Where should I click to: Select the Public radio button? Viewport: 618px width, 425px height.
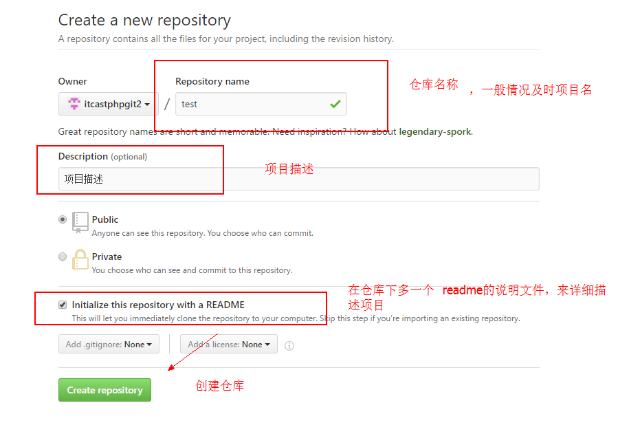(x=63, y=219)
